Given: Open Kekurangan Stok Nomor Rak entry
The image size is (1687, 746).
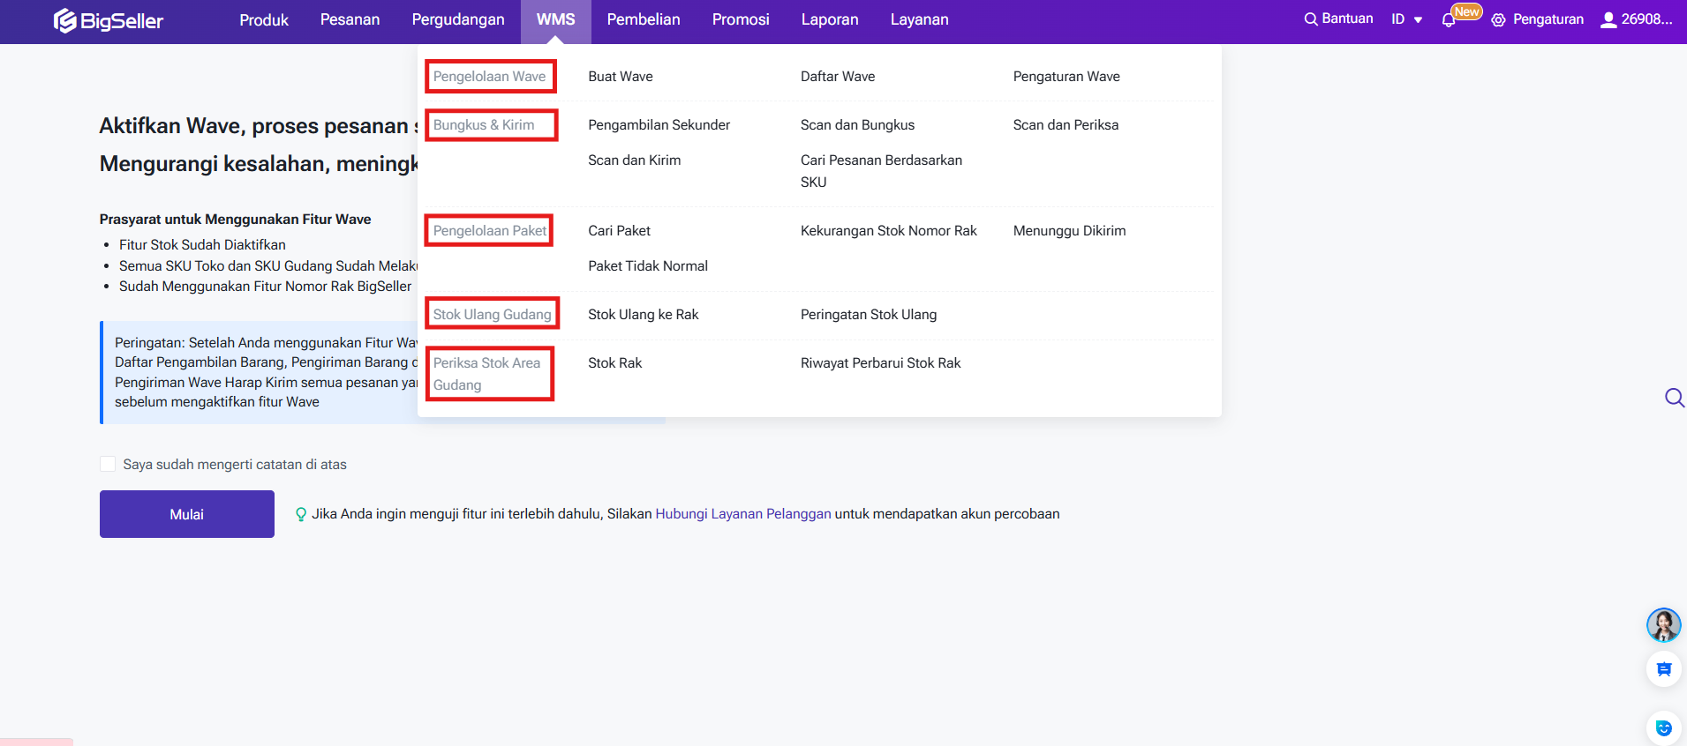Looking at the screenshot, I should pos(889,231).
